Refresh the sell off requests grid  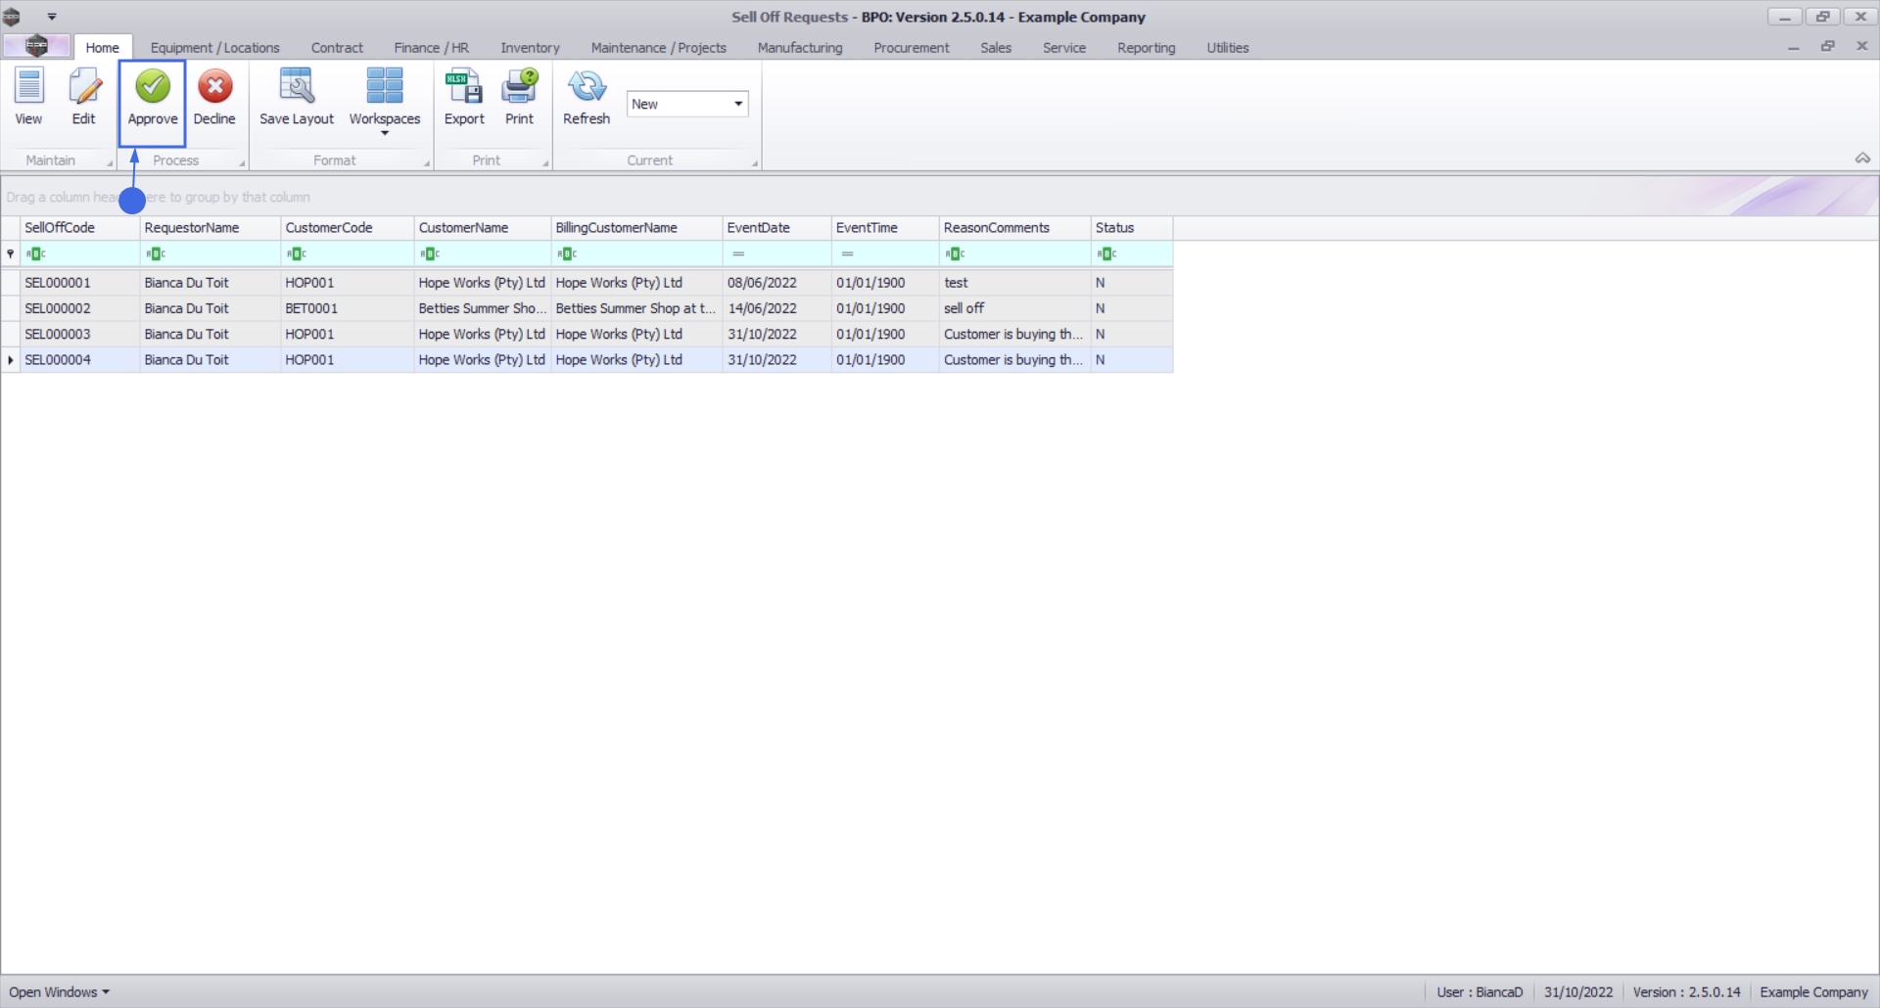(587, 98)
